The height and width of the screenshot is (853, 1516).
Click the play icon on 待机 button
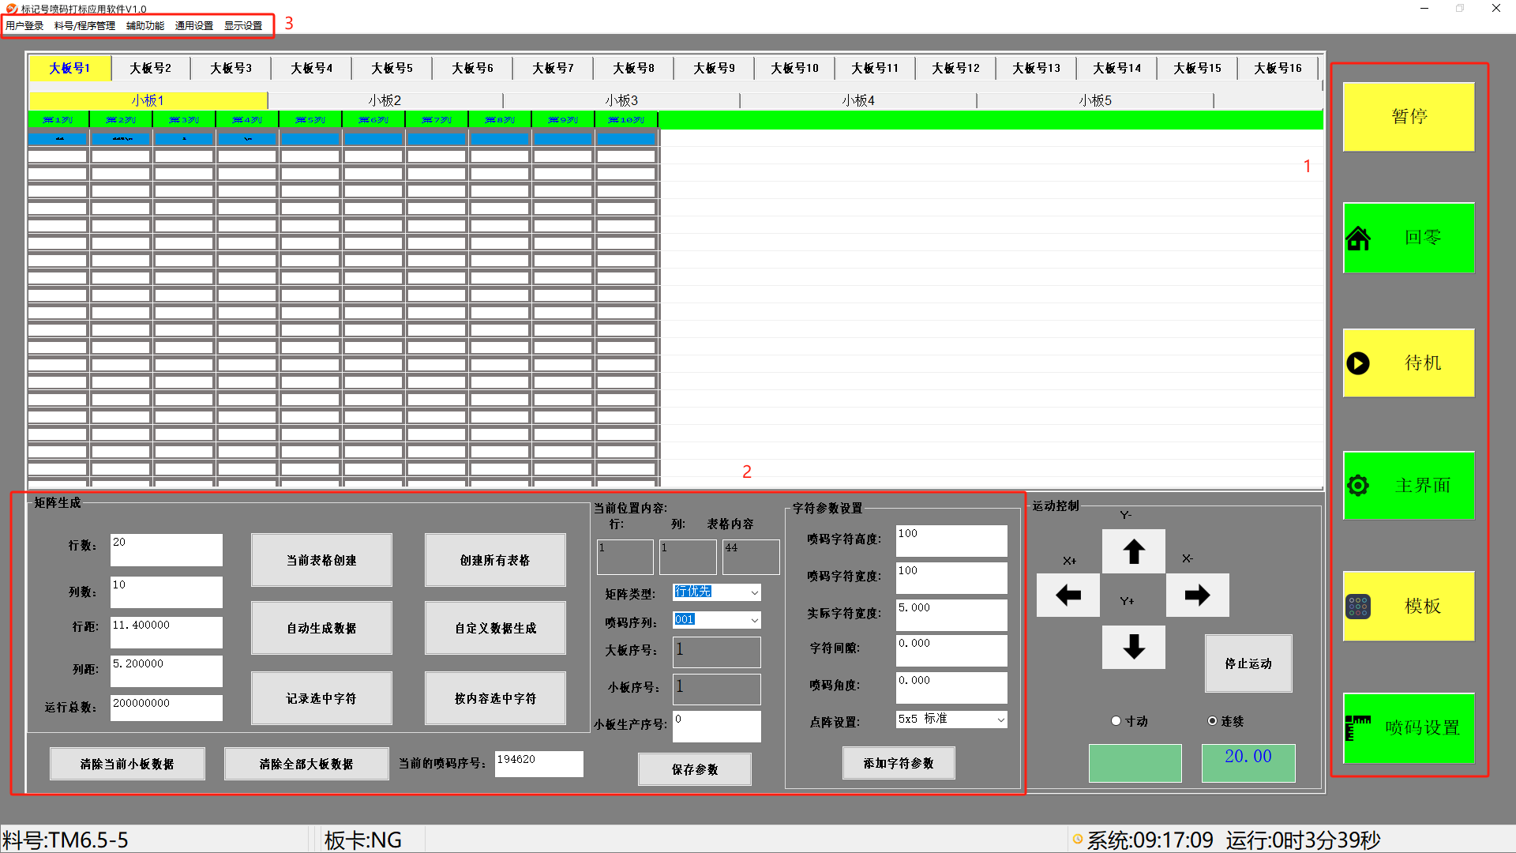coord(1358,363)
